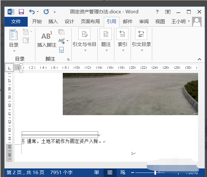
Task: Click the Help question mark icon
Action: (x=157, y=12)
